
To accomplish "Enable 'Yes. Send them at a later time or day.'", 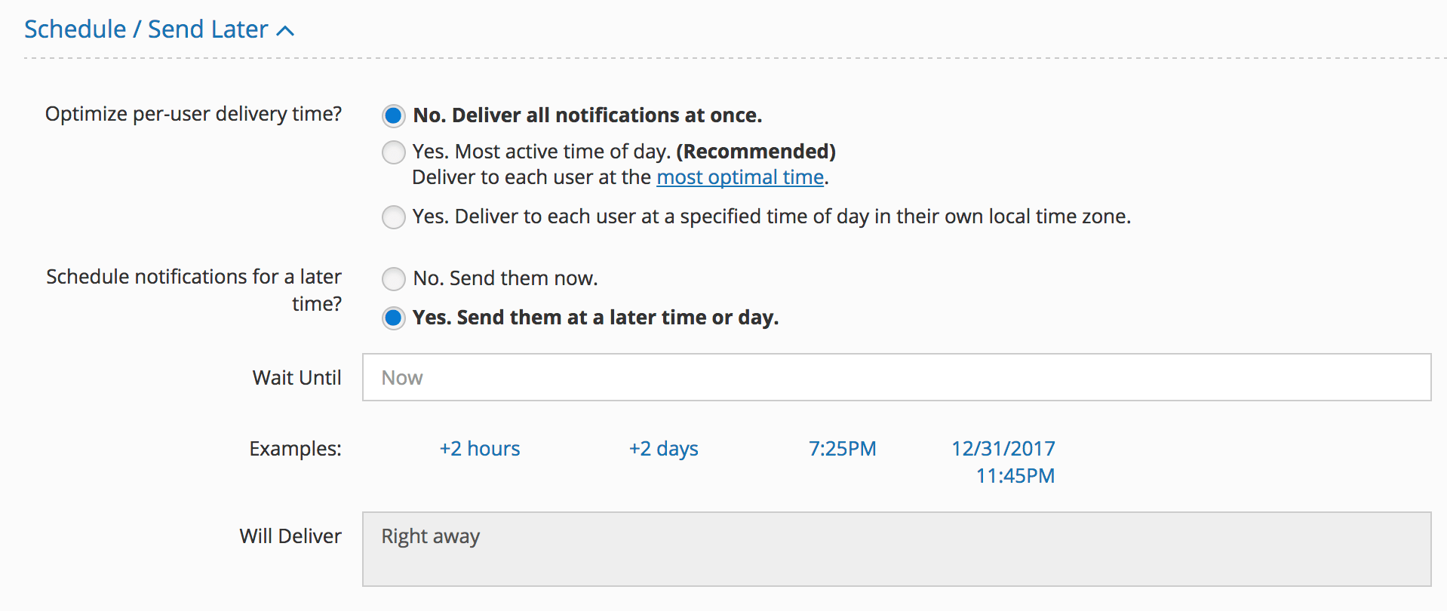I will click(393, 318).
